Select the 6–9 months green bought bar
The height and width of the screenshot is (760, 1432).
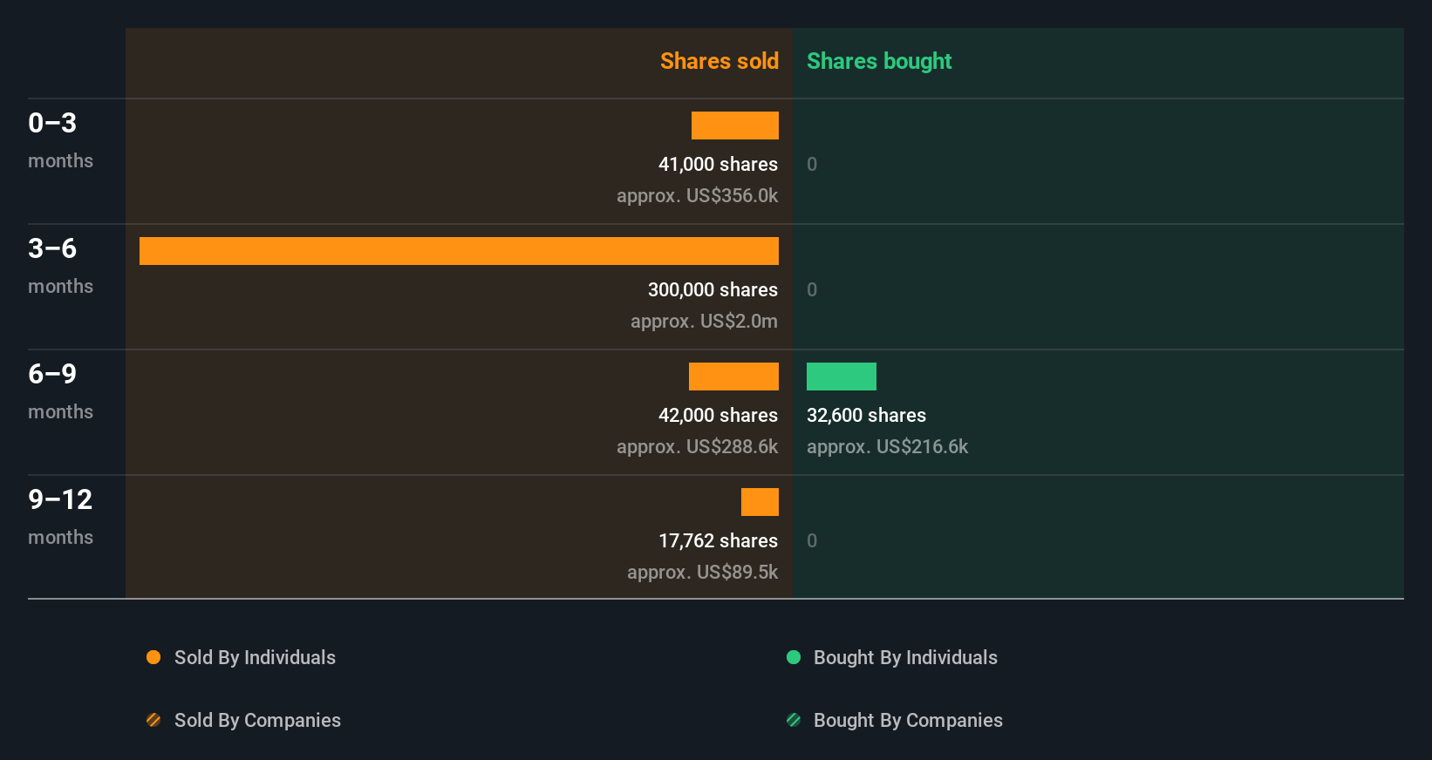842,377
